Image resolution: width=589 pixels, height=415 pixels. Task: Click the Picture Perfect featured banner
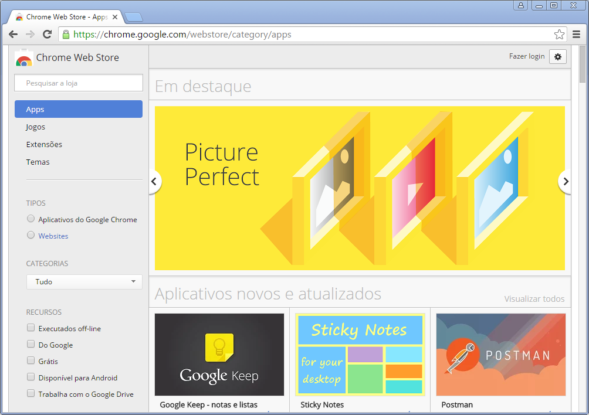click(x=360, y=188)
